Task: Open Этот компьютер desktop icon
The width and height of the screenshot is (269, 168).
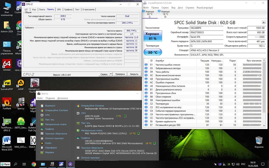Action: point(7,9)
